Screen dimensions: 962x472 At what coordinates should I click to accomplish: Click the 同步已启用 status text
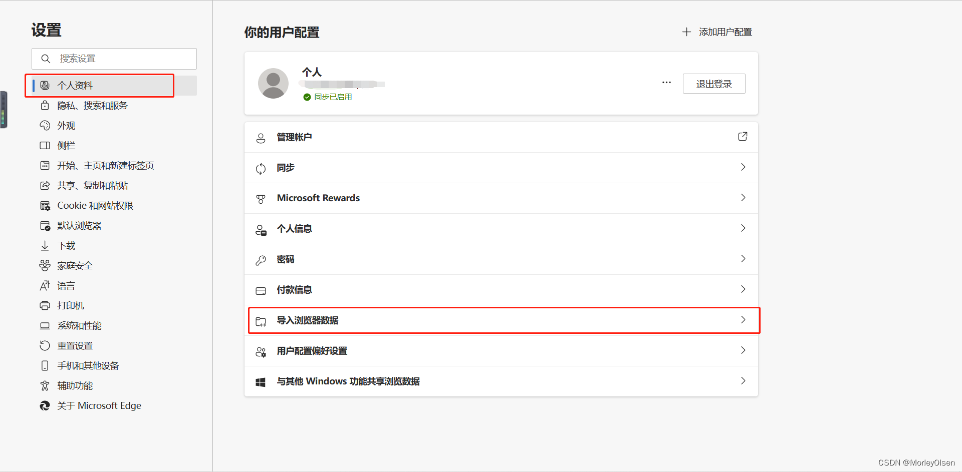point(333,97)
